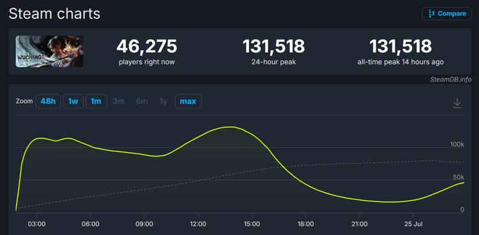Select the 1w zoom range
Viewport: 479px width, 235px height.
73,101
